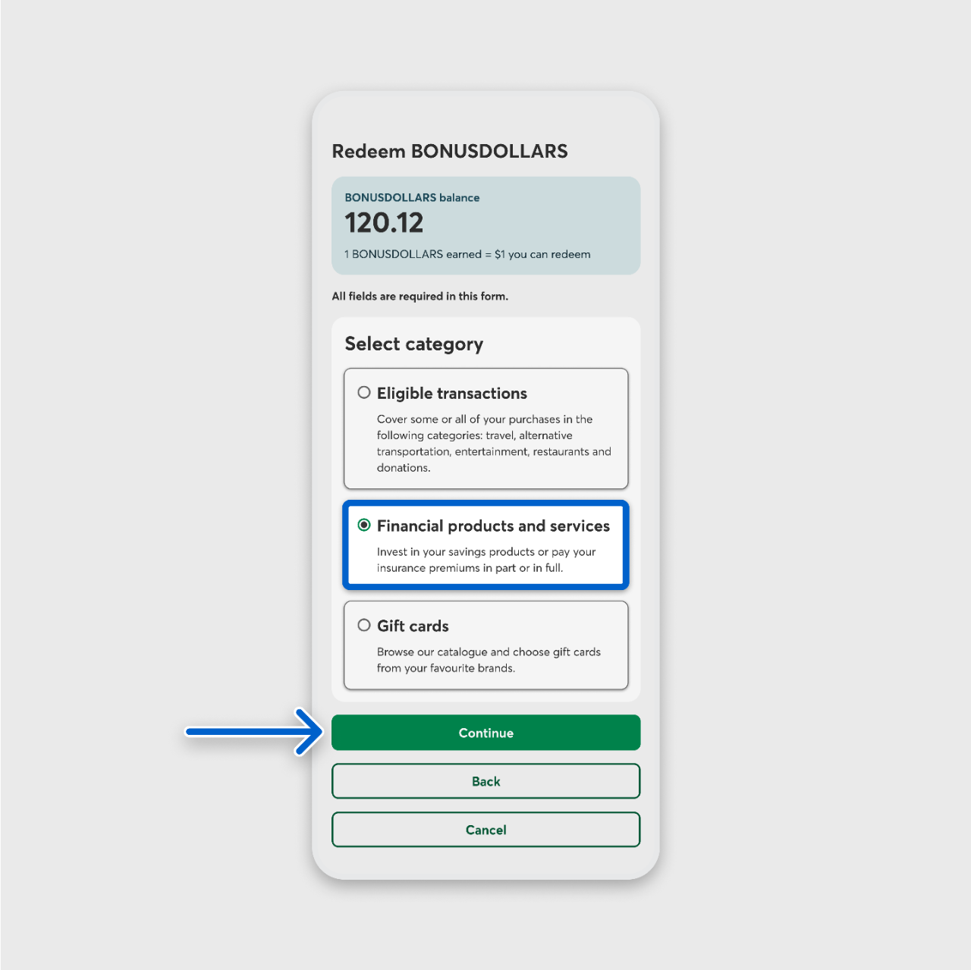This screenshot has width=971, height=970.
Task: Click the browse our catalogue description text
Action: [x=489, y=660]
